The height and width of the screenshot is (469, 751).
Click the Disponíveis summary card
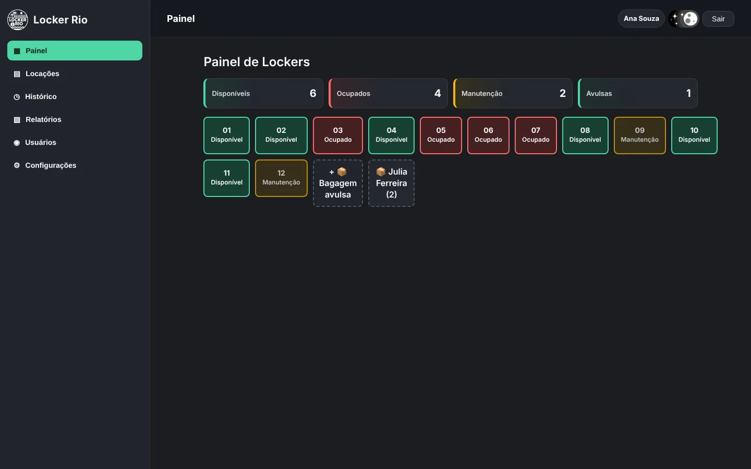click(x=263, y=93)
